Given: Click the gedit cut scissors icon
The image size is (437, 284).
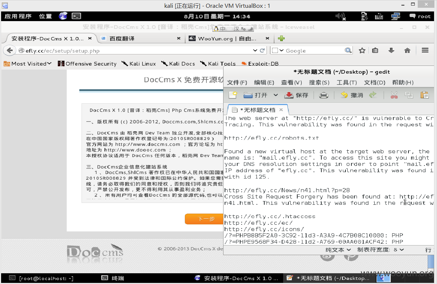Looking at the screenshot, I should pyautogui.click(x=394, y=95).
